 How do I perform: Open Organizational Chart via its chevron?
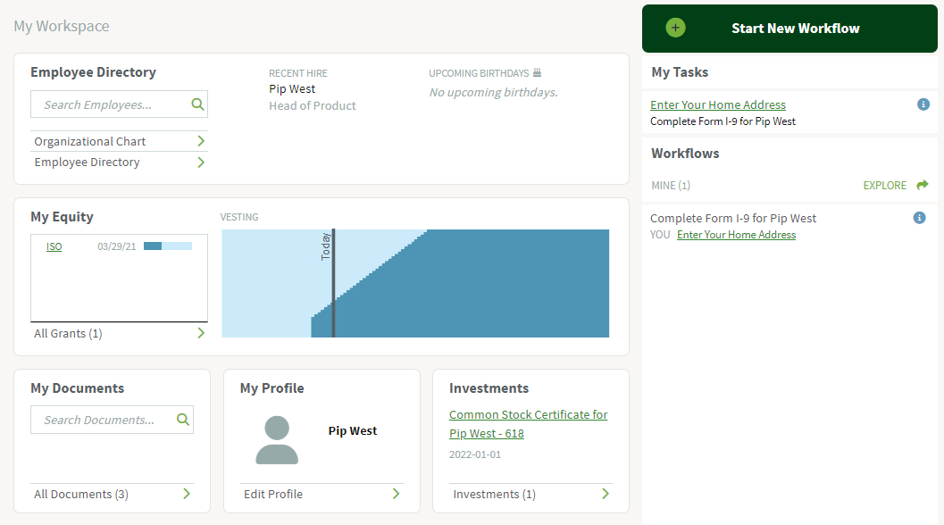201,141
